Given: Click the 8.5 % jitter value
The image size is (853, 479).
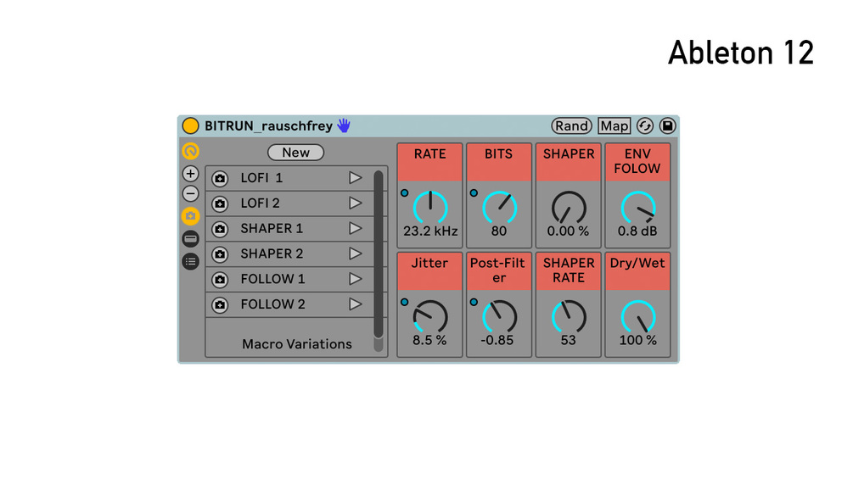Looking at the screenshot, I should pyautogui.click(x=429, y=341).
